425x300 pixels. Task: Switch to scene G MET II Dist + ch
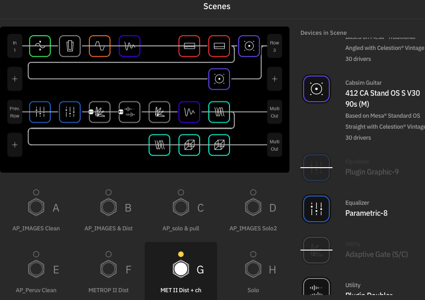click(181, 269)
